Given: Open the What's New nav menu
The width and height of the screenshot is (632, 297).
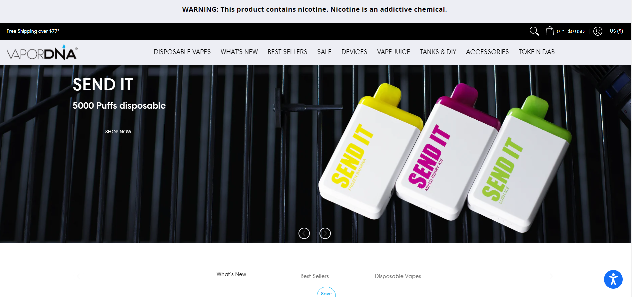Looking at the screenshot, I should [239, 52].
